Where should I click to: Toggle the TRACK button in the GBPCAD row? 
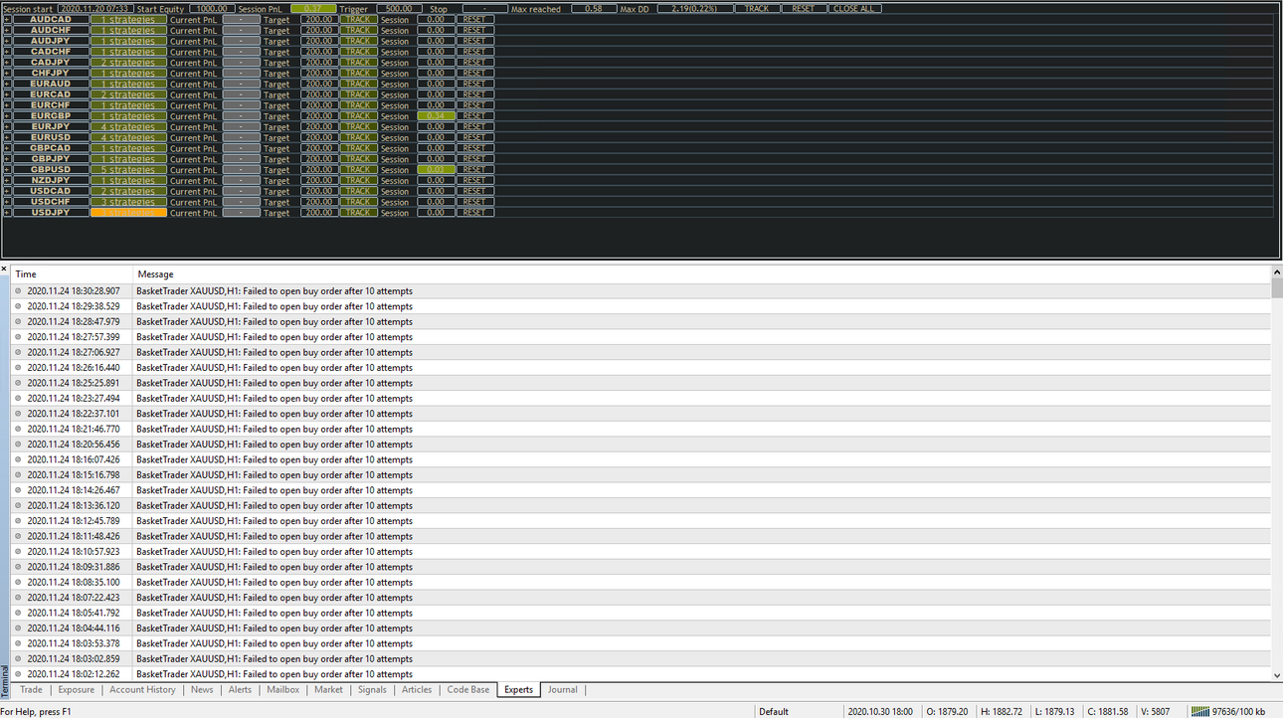point(358,148)
